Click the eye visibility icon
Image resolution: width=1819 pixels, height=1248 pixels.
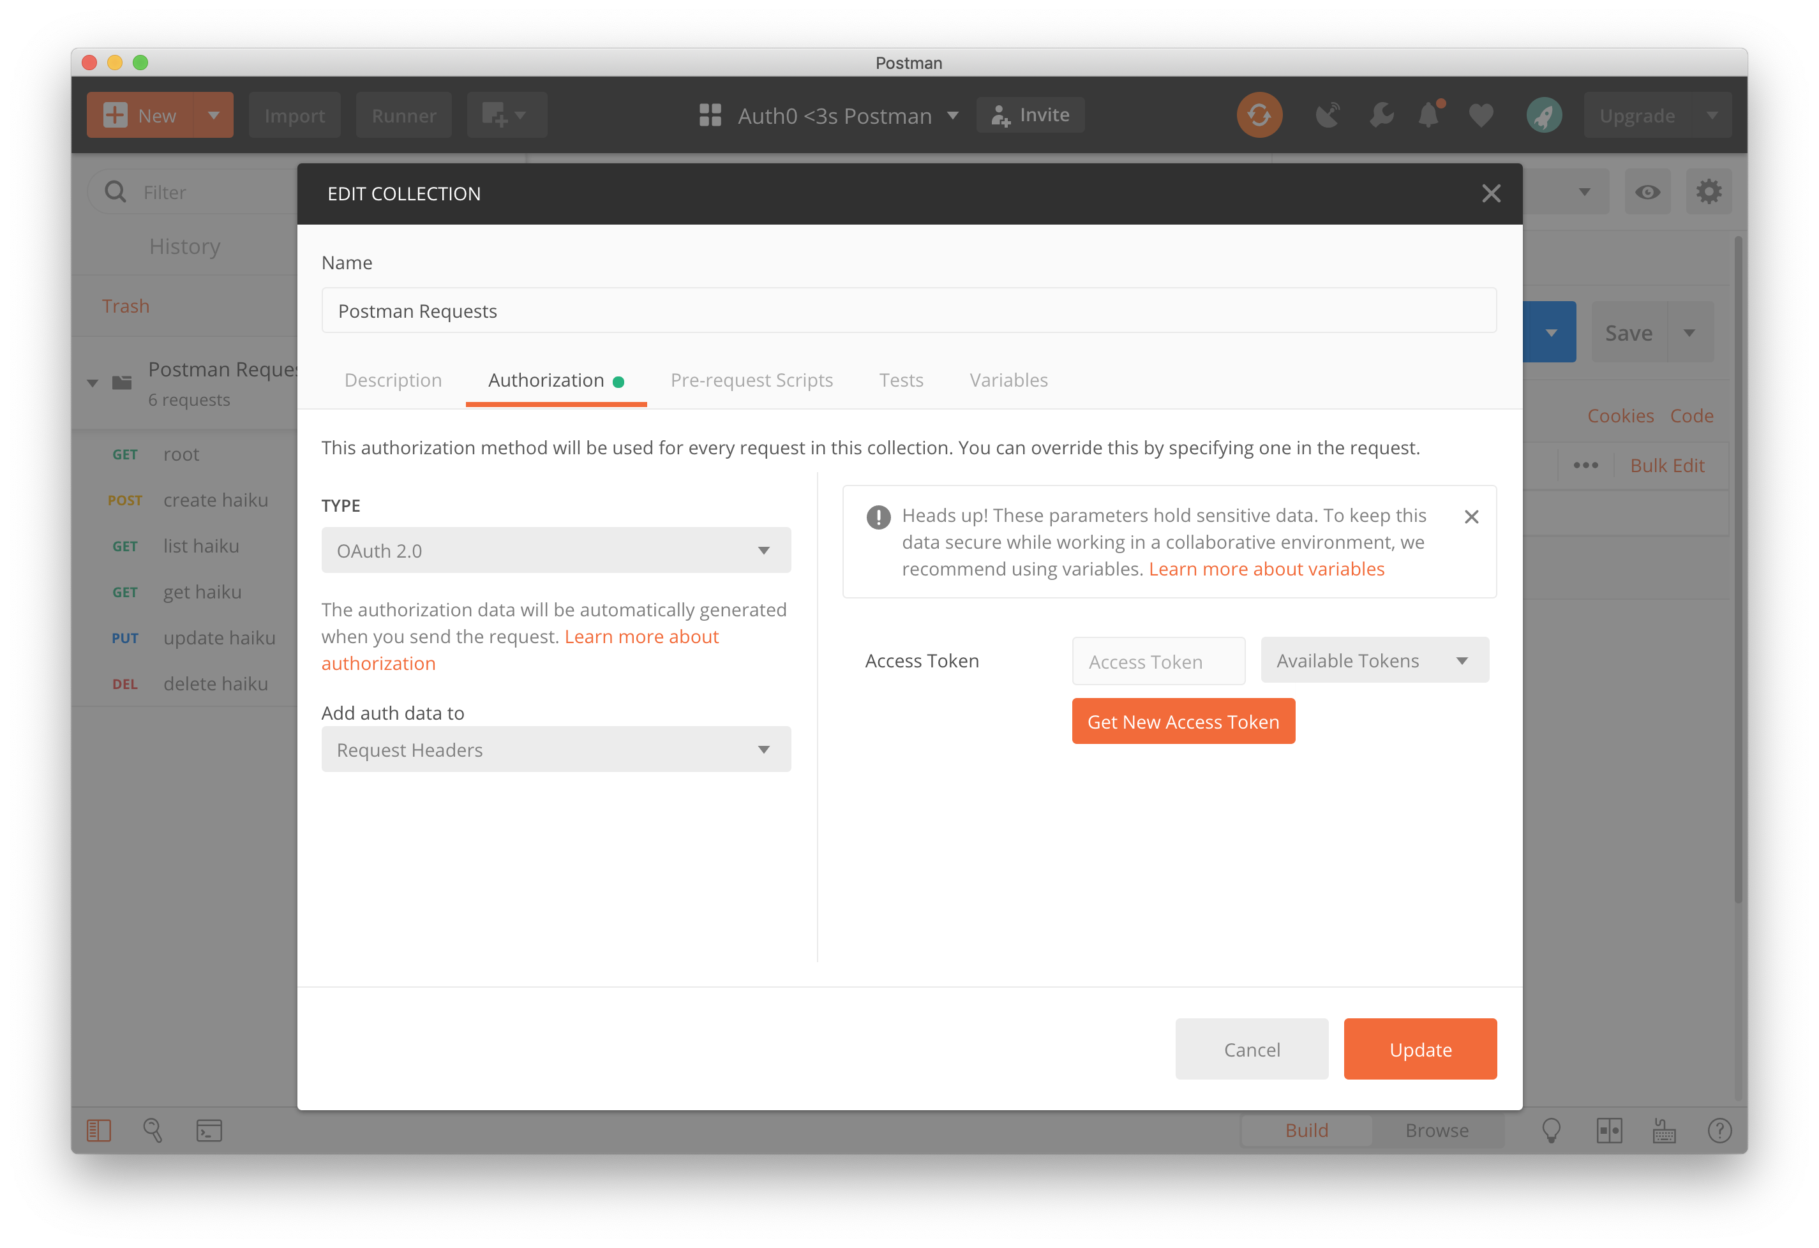[1647, 192]
